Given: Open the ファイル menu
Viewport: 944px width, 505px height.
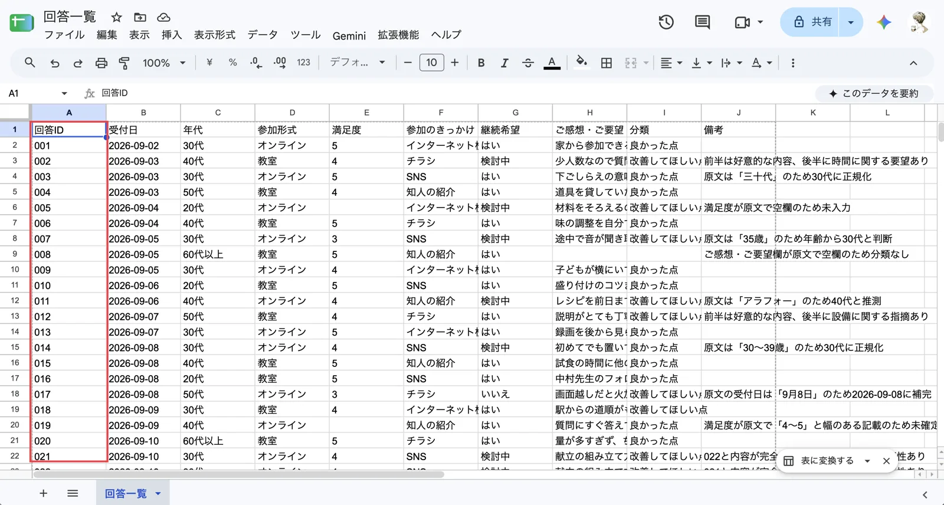Looking at the screenshot, I should coord(64,35).
